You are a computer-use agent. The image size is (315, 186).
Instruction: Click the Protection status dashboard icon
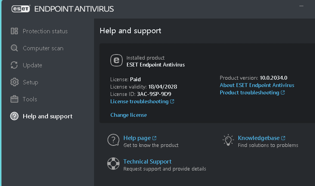coord(14,31)
